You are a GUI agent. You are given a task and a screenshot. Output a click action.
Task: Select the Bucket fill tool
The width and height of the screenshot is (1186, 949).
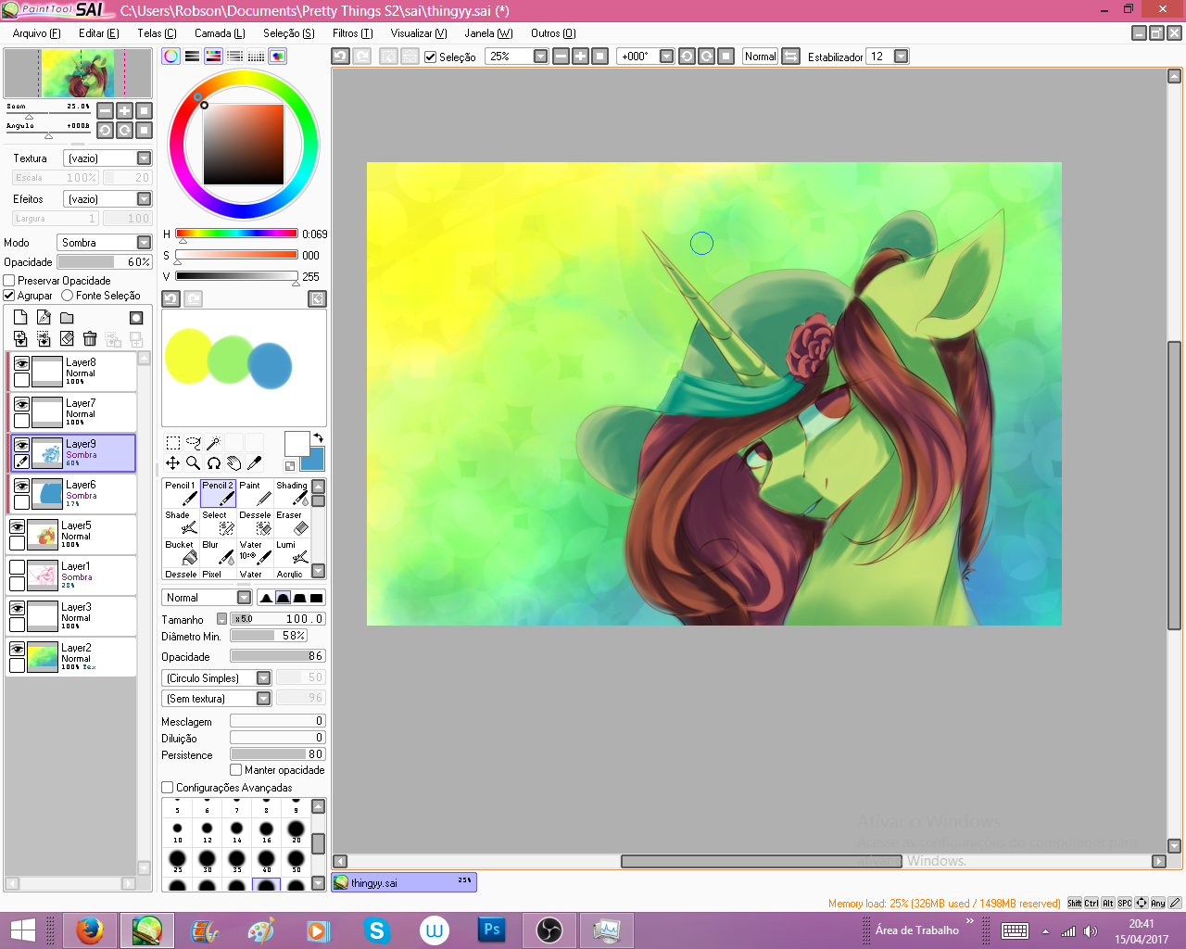(182, 552)
